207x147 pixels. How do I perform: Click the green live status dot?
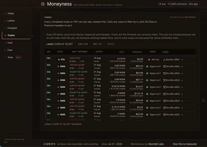pyautogui.click(x=160, y=4)
